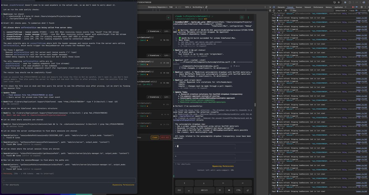Click the rotate screen icon in the device toolbar

click(x=206, y=7)
